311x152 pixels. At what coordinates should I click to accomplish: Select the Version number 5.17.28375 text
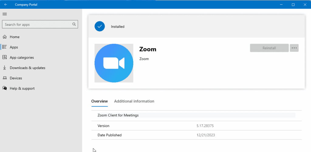point(207,126)
